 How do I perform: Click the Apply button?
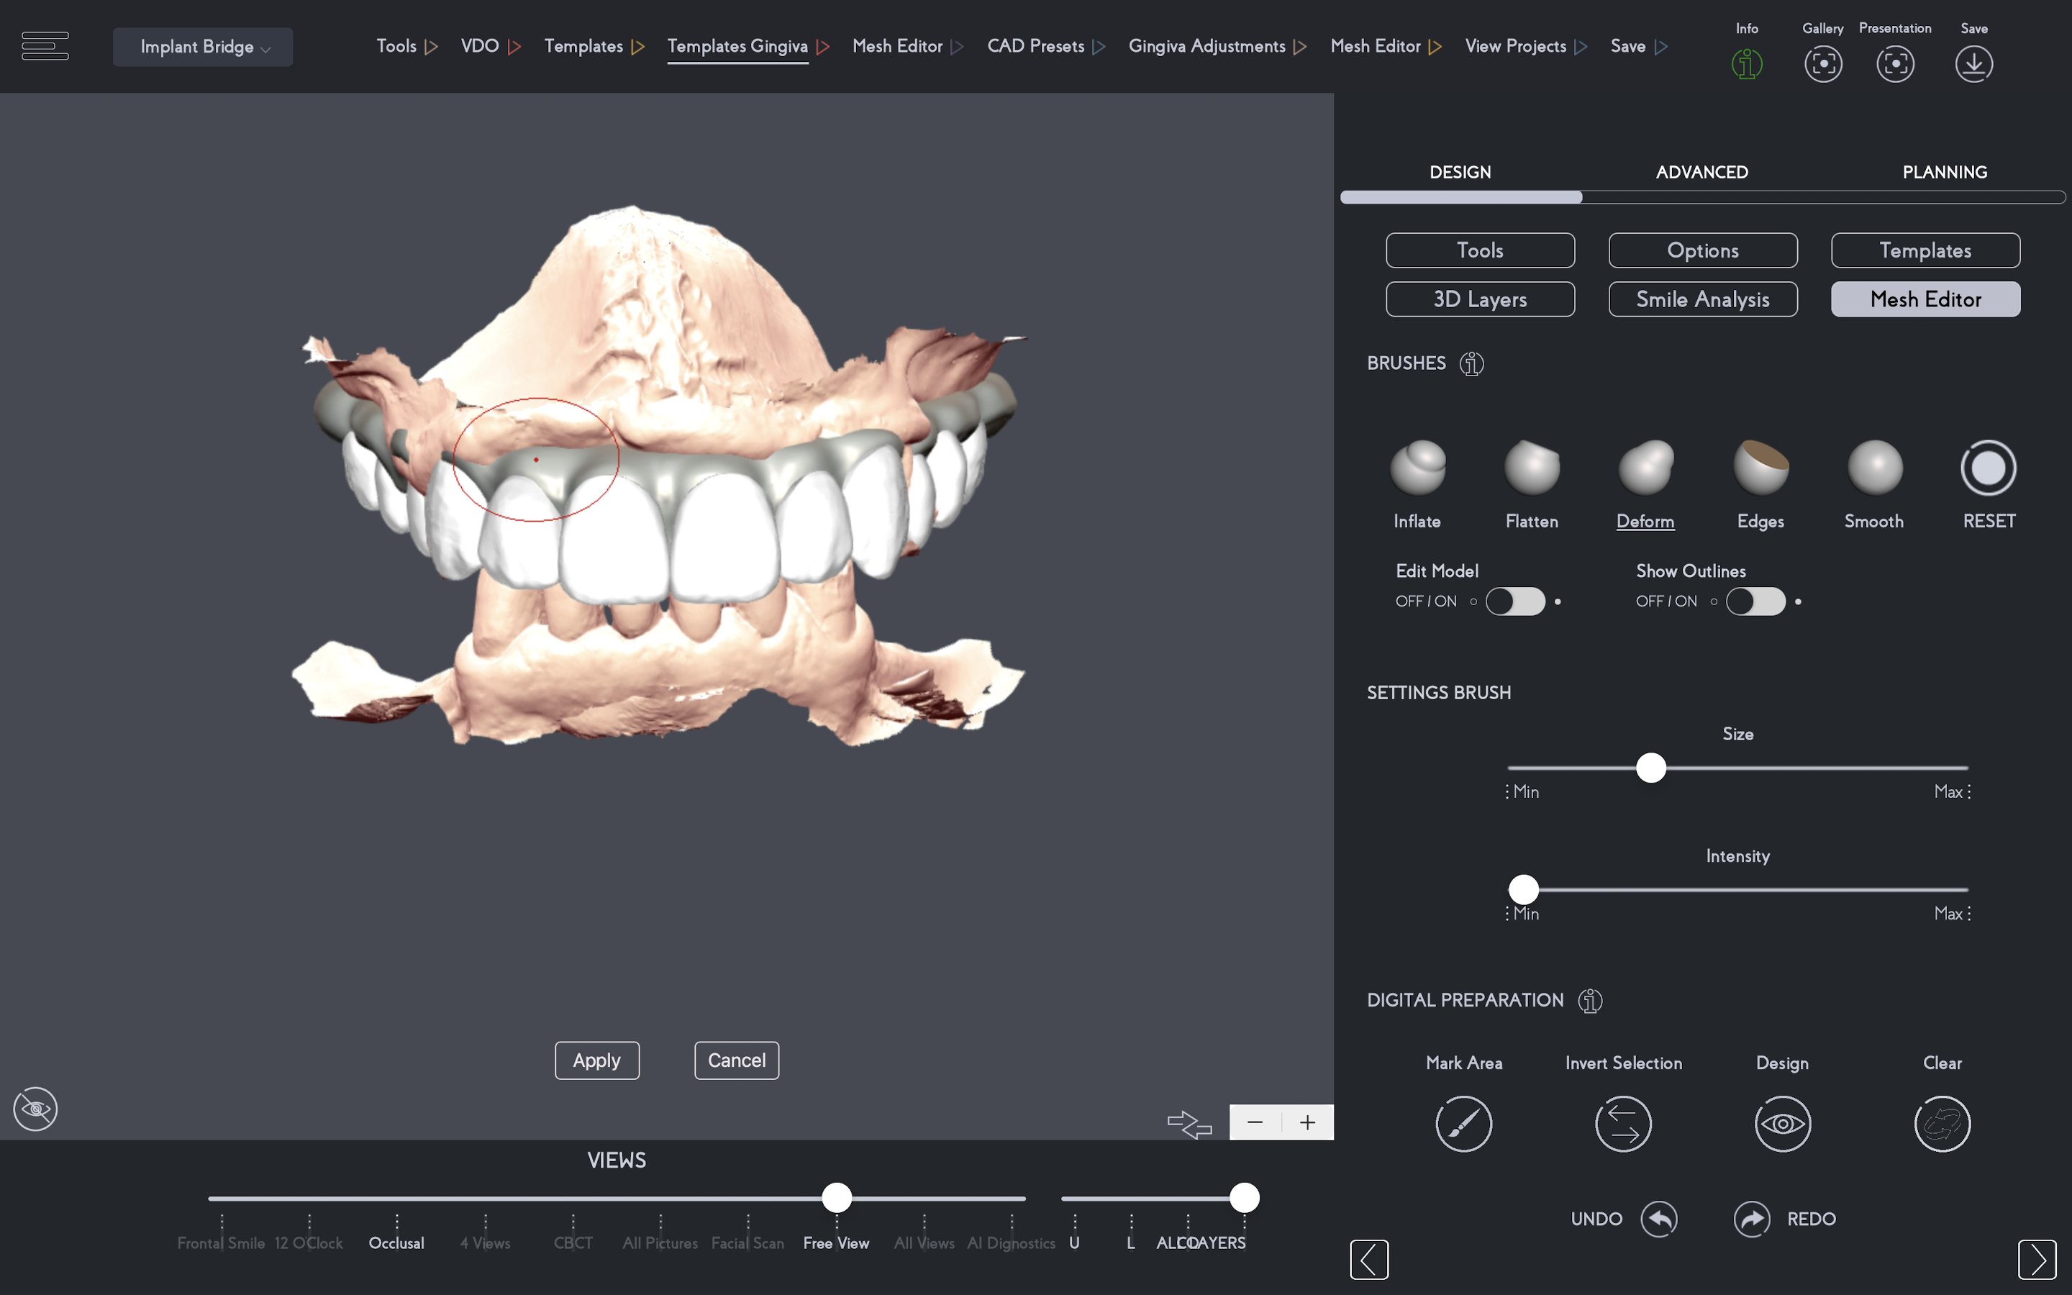coord(596,1060)
